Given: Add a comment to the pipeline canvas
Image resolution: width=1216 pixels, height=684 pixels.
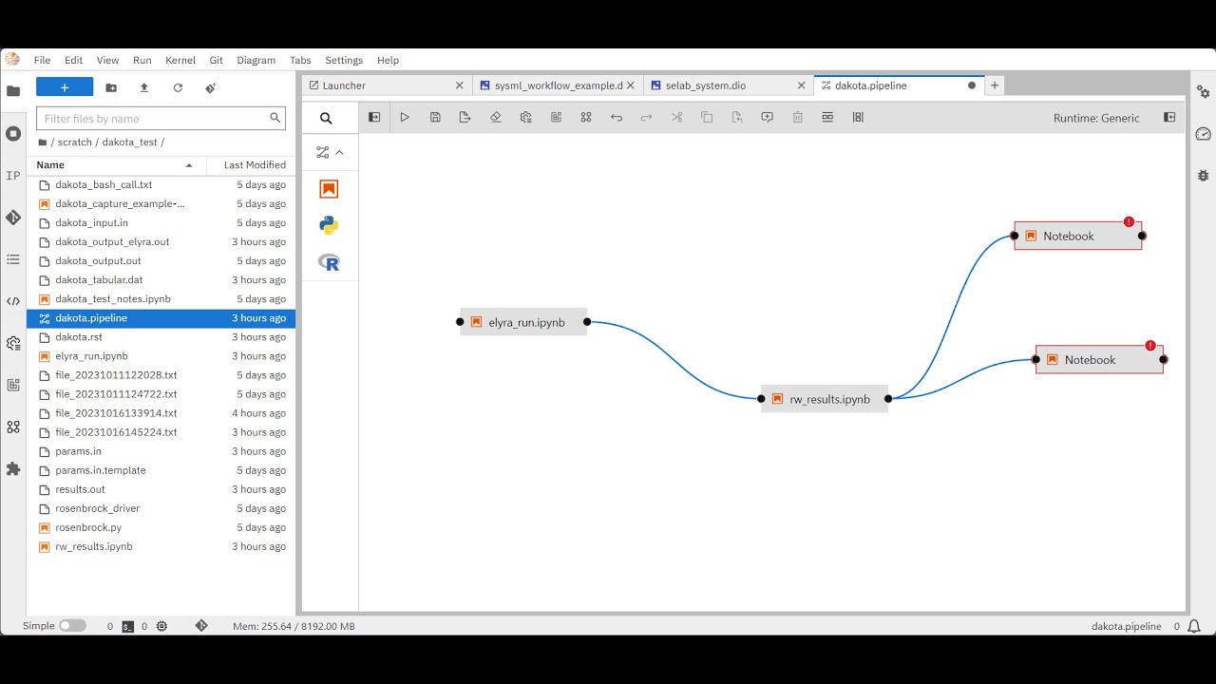Looking at the screenshot, I should tap(768, 118).
